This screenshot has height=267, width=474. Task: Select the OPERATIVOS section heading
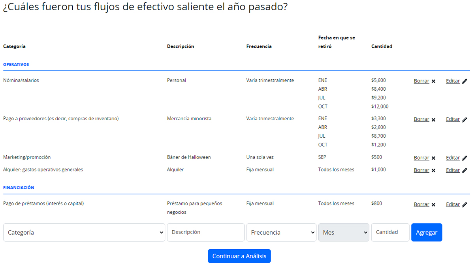[16, 64]
